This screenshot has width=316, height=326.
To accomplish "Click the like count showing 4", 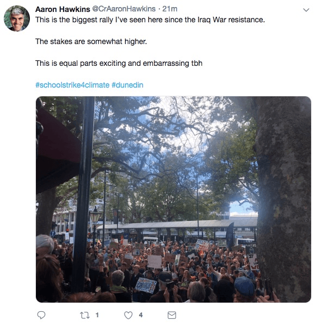I will click(x=141, y=315).
